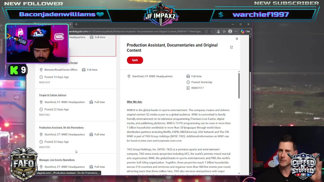This screenshot has width=324, height=182.
Task: Click clock icon beside Posted 22 Days Ago
Action: (41, 109)
